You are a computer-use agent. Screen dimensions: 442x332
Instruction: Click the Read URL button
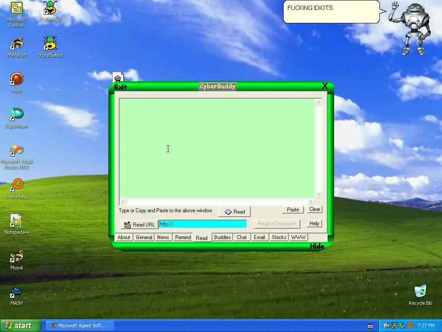(139, 225)
